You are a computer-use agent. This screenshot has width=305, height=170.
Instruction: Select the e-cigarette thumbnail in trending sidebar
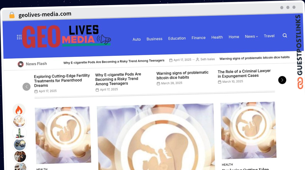[20, 133]
